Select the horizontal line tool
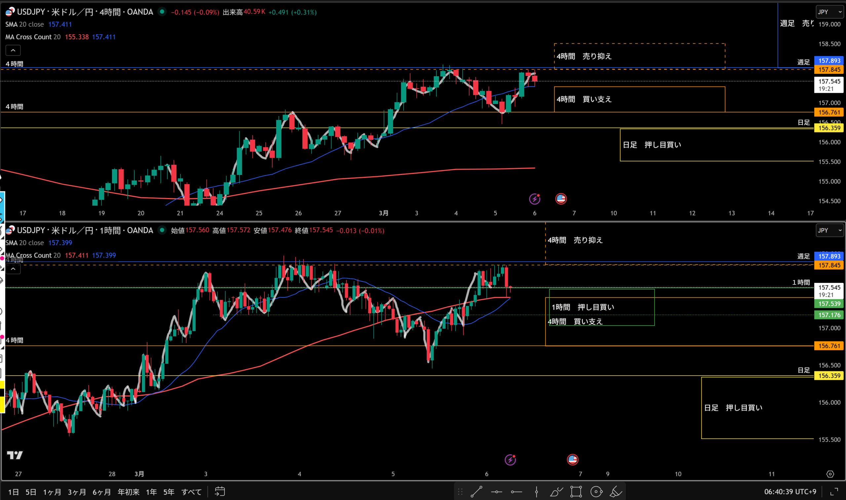 497,491
